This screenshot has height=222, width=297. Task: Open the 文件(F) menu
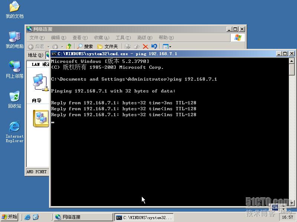[37, 38]
